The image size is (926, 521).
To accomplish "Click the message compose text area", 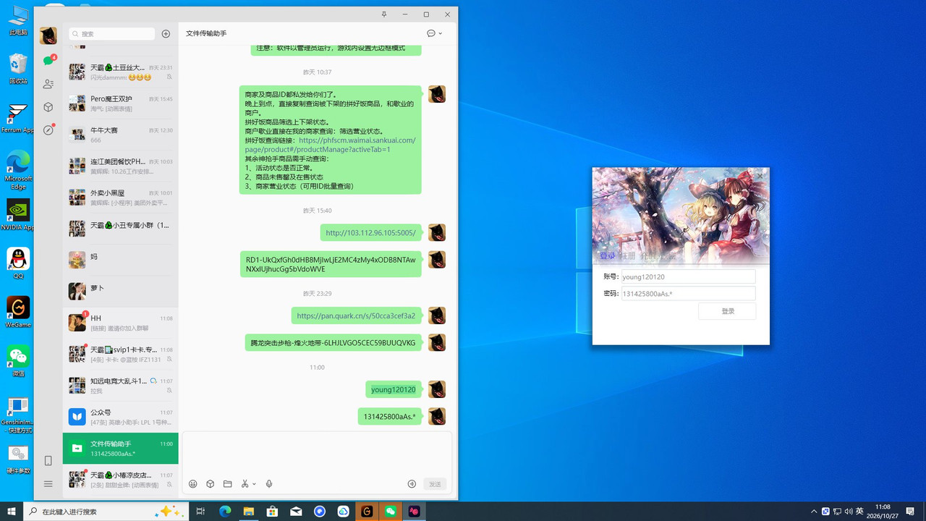I will pos(317,454).
